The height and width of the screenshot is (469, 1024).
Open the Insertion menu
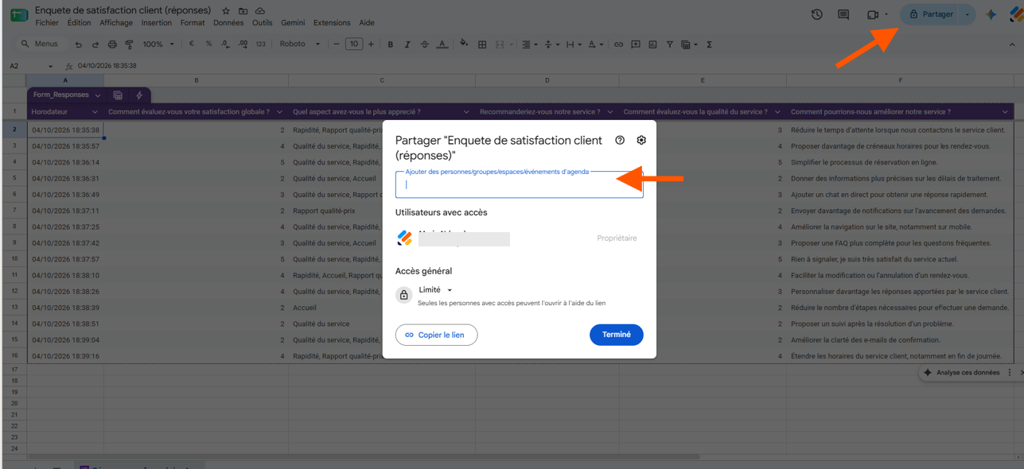(157, 23)
